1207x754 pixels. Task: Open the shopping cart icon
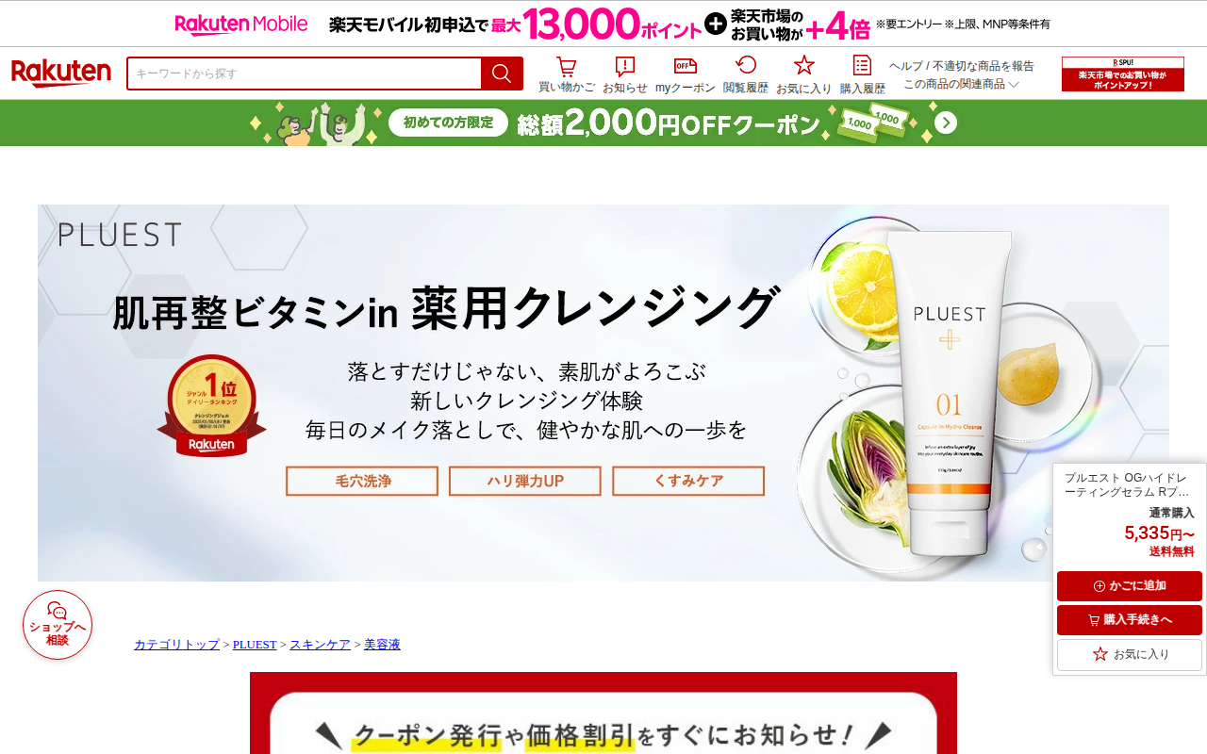coord(566,74)
